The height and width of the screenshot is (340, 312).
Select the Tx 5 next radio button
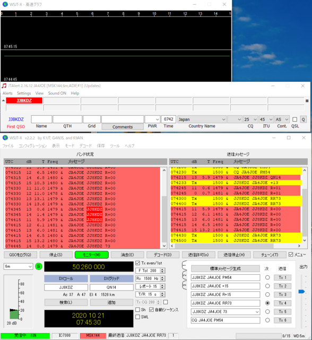[267, 312]
